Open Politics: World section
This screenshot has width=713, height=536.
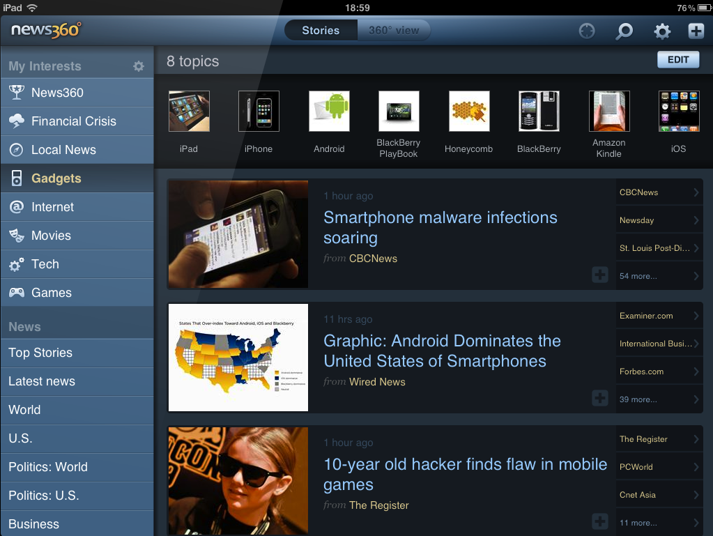point(77,467)
